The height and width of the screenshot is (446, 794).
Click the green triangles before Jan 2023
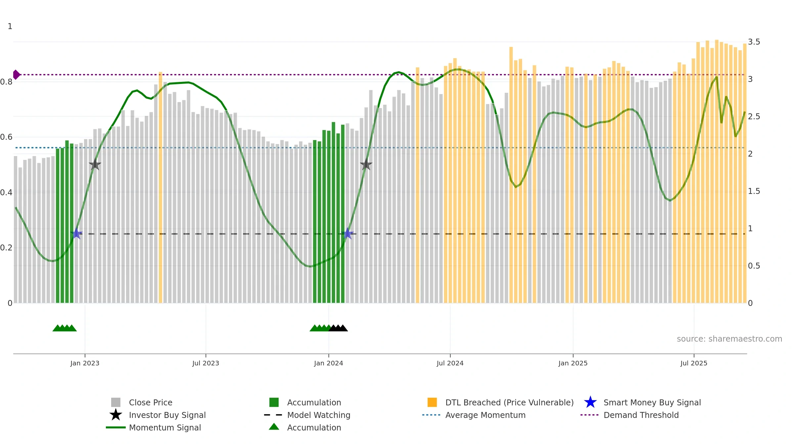(x=65, y=328)
